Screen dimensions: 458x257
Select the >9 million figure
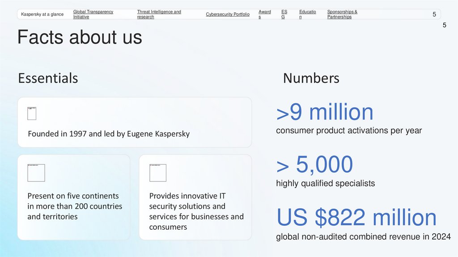tap(325, 112)
